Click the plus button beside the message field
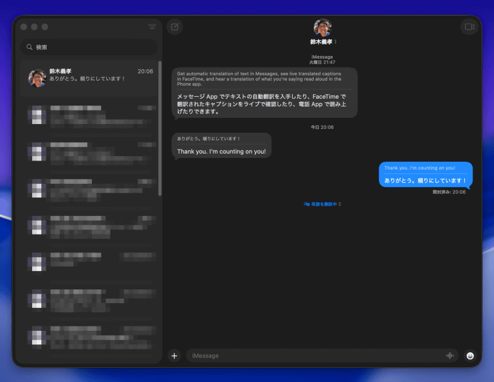The width and height of the screenshot is (494, 382). 174,355
